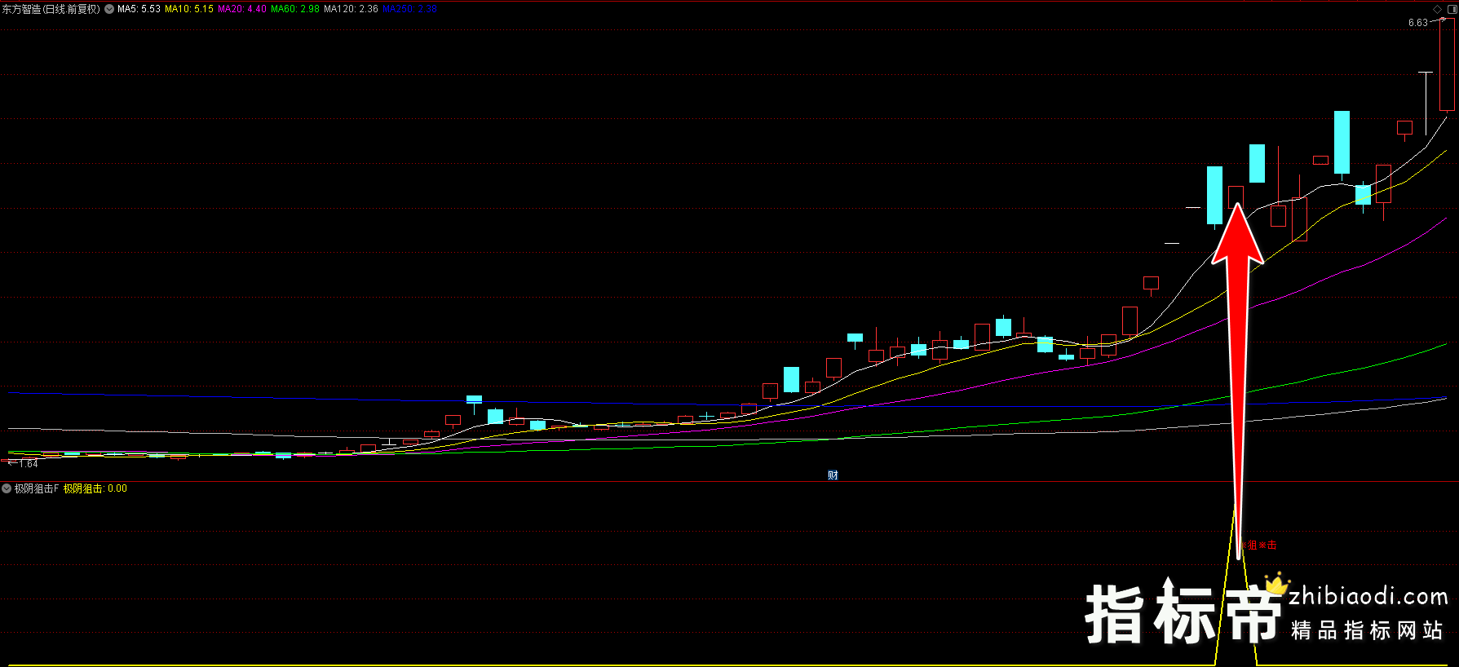Click the MA120: 2.36 legend
1459x667 pixels.
pyautogui.click(x=351, y=9)
